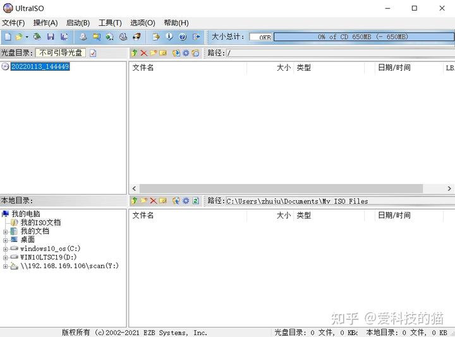
Task: Select 我的ISO文档 in the local tree
Action: pos(40,223)
